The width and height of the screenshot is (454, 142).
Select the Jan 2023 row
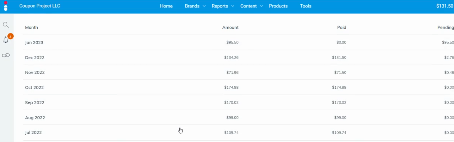(x=238, y=42)
